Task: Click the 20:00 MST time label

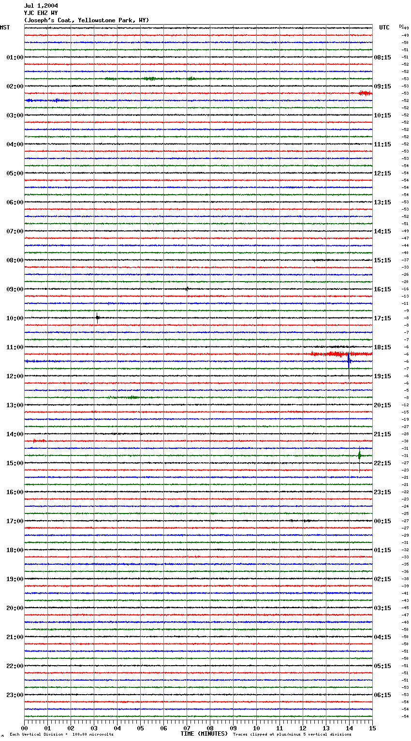Action: click(15, 608)
